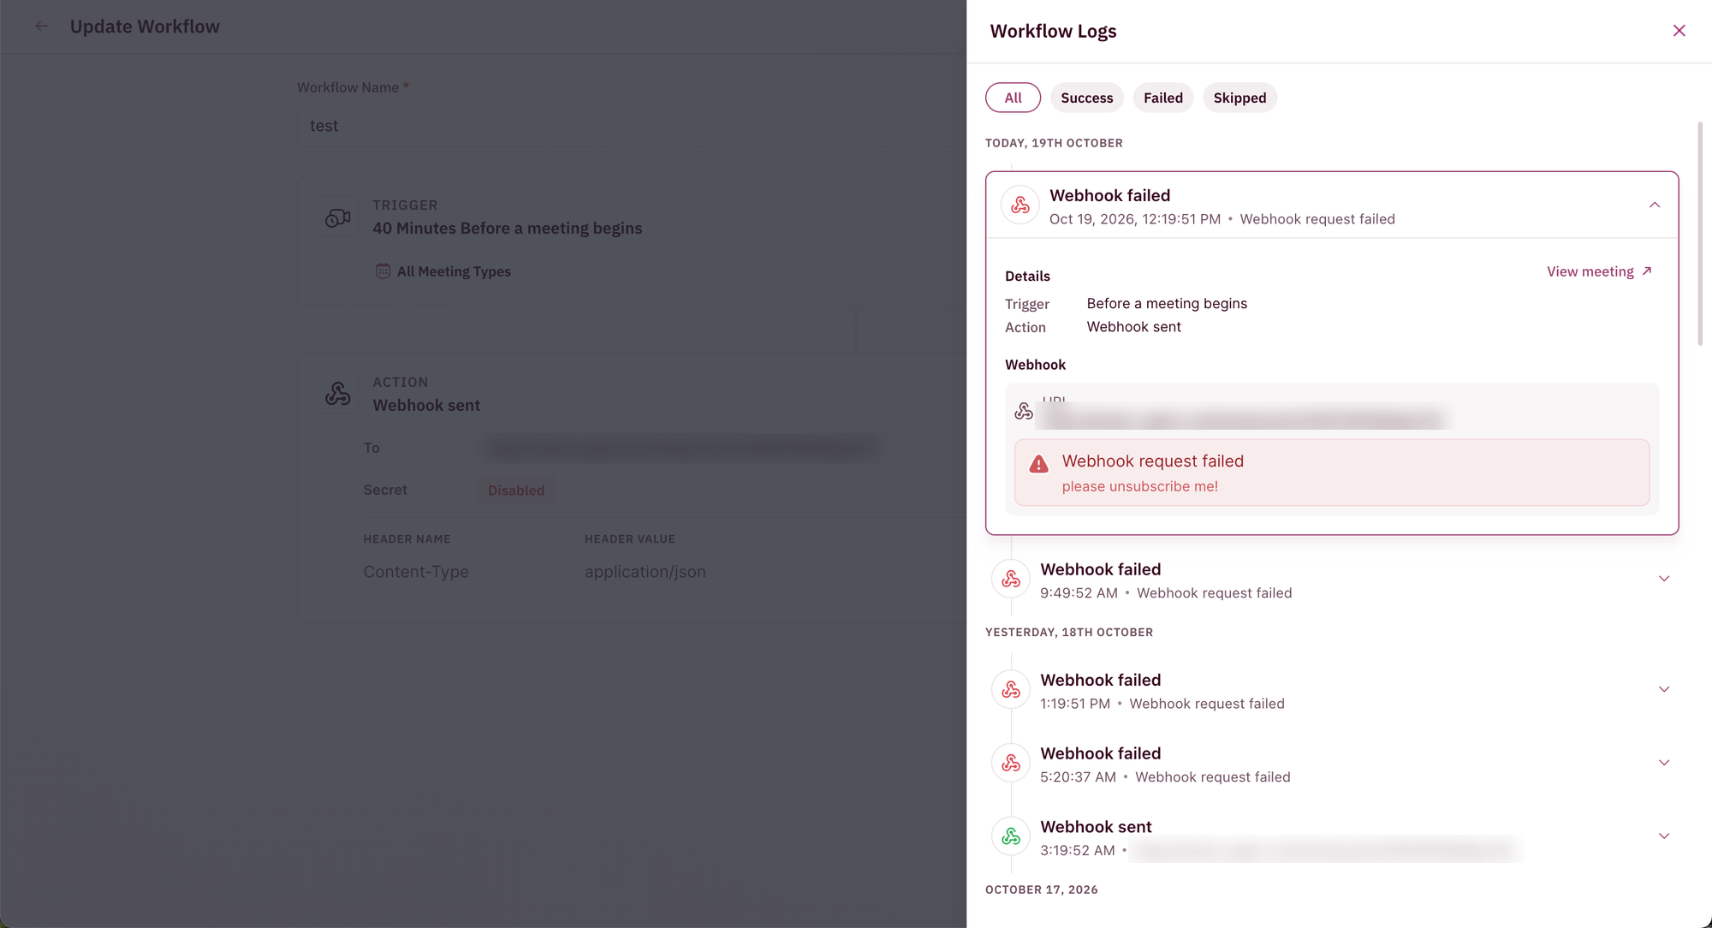Go back using the Update Workflow arrow
Image resolution: width=1712 pixels, height=928 pixels.
click(41, 27)
